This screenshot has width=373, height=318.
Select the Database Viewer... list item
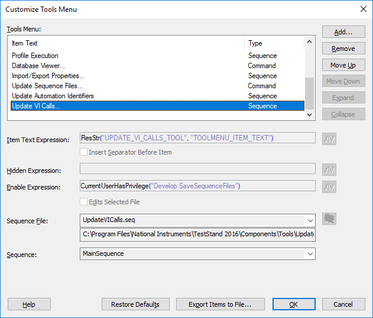tap(38, 66)
